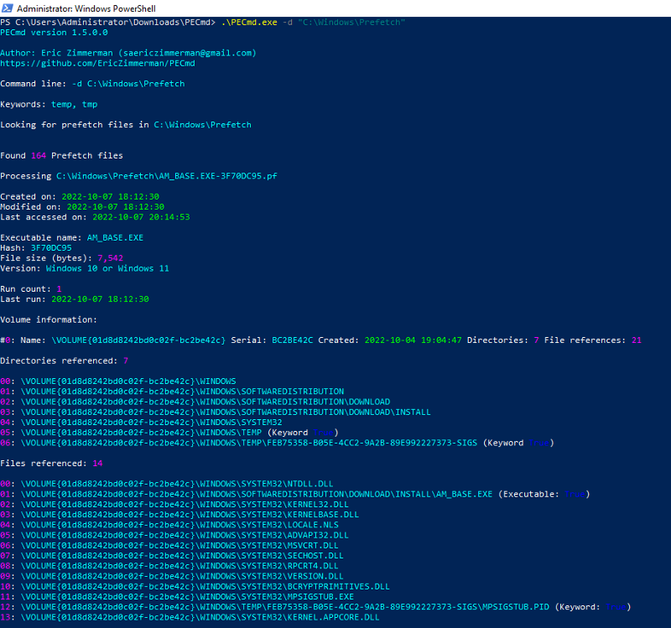Click the Found 164 Prefetch files line
The width and height of the screenshot is (671, 628).
pos(62,156)
